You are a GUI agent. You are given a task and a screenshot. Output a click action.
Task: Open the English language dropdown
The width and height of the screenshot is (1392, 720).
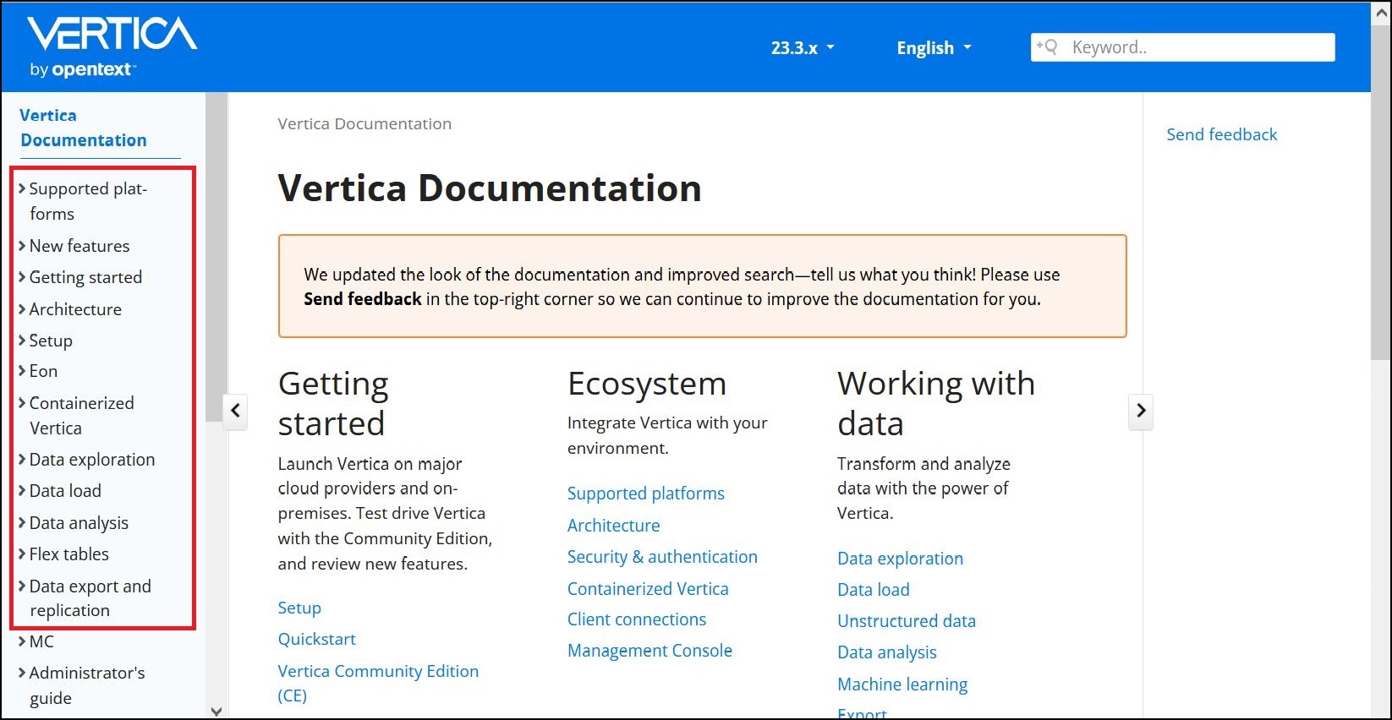tap(934, 48)
